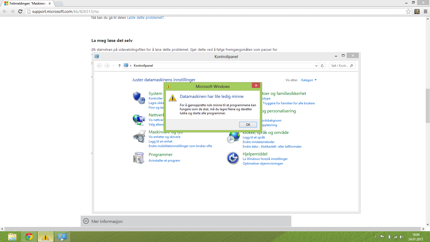Click the Klokke, språk og område icon

click(x=233, y=137)
